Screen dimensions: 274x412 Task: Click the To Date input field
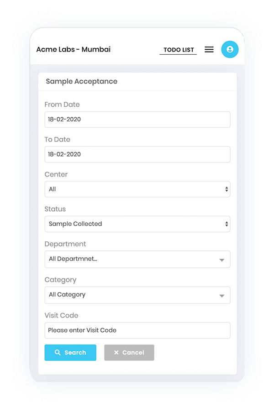(137, 154)
